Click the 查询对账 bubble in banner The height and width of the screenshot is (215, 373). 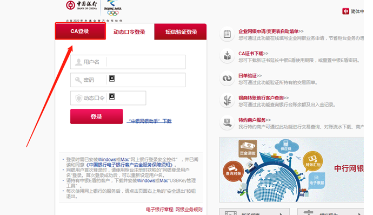coord(233,171)
